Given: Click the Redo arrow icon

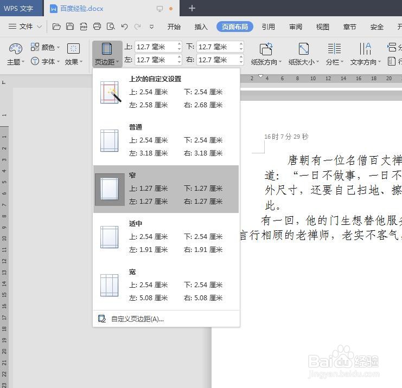Looking at the screenshot, I should pyautogui.click(x=138, y=27).
